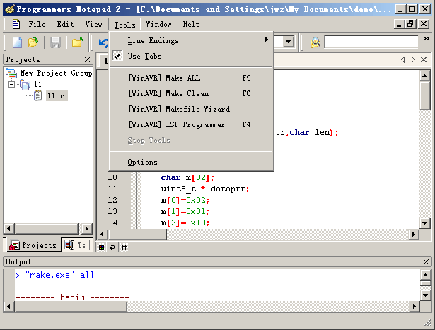Click the color scheme icon below editor

[101, 247]
